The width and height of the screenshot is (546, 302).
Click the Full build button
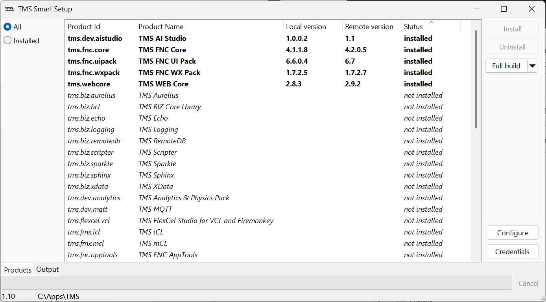click(506, 66)
